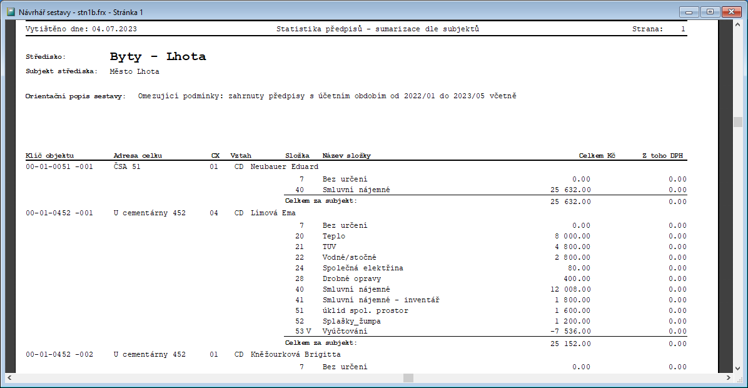Maximize the report preview window
748x388 pixels.
(710, 12)
